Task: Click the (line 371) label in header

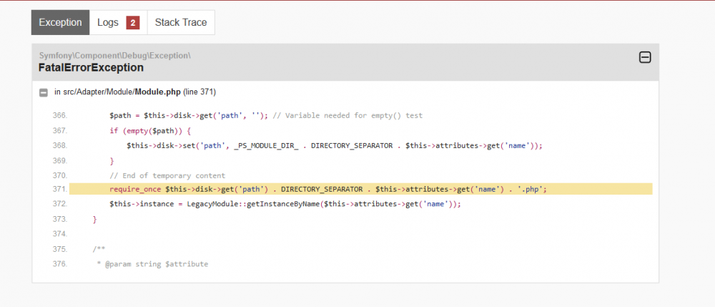Action: [x=199, y=92]
